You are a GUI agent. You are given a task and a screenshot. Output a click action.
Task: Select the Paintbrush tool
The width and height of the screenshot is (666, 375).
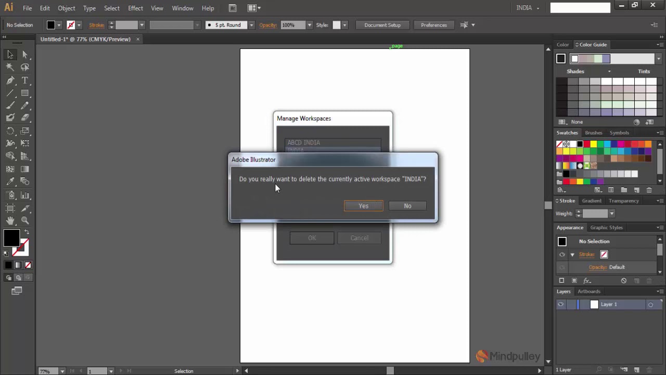10,105
